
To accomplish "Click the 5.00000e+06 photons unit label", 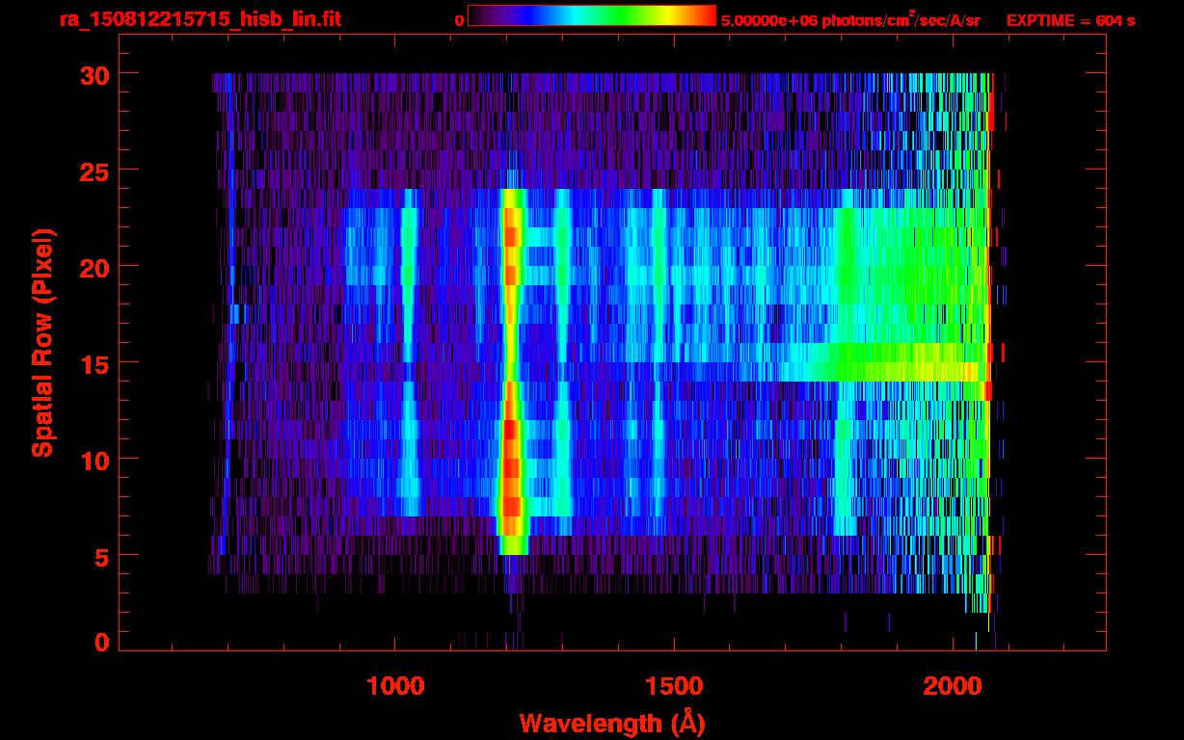I will [x=850, y=20].
